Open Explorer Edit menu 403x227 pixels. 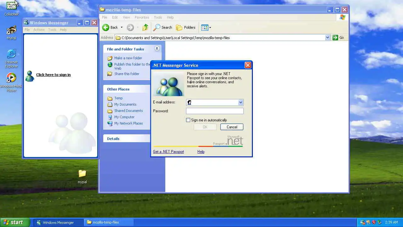(x=115, y=17)
